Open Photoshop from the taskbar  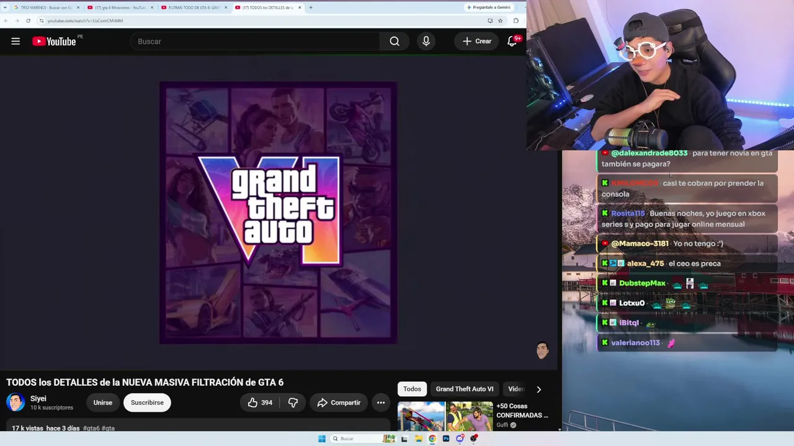tap(446, 439)
